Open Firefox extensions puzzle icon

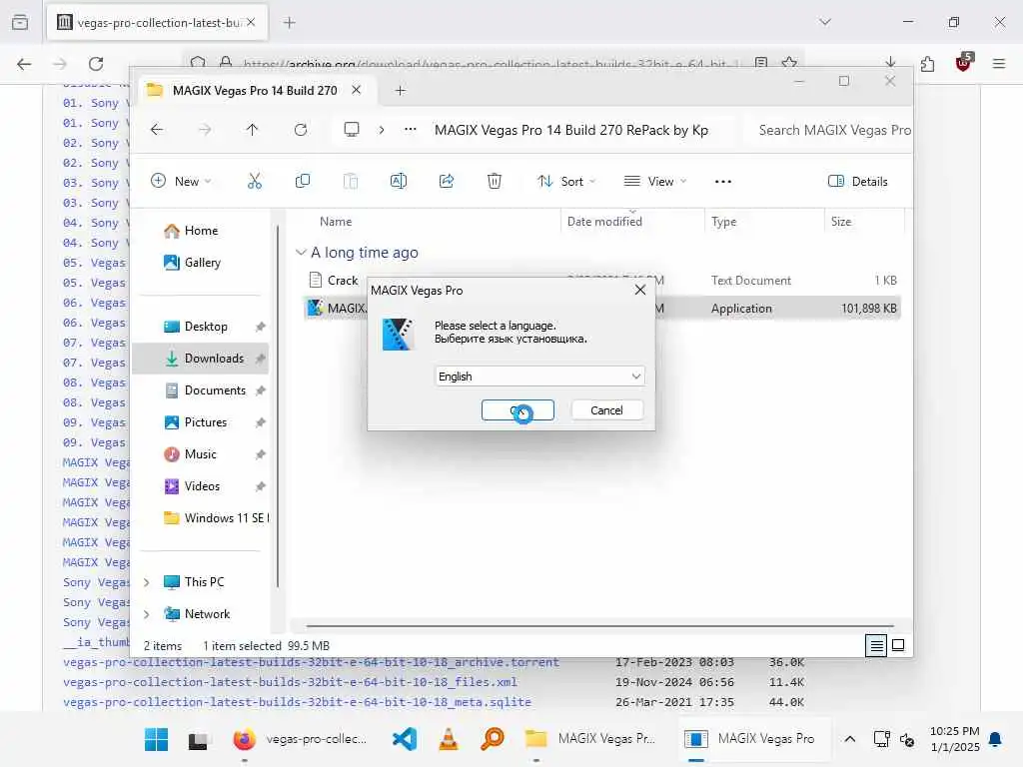pyautogui.click(x=927, y=64)
